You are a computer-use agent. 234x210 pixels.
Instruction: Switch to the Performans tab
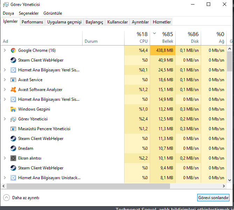coord(33,22)
